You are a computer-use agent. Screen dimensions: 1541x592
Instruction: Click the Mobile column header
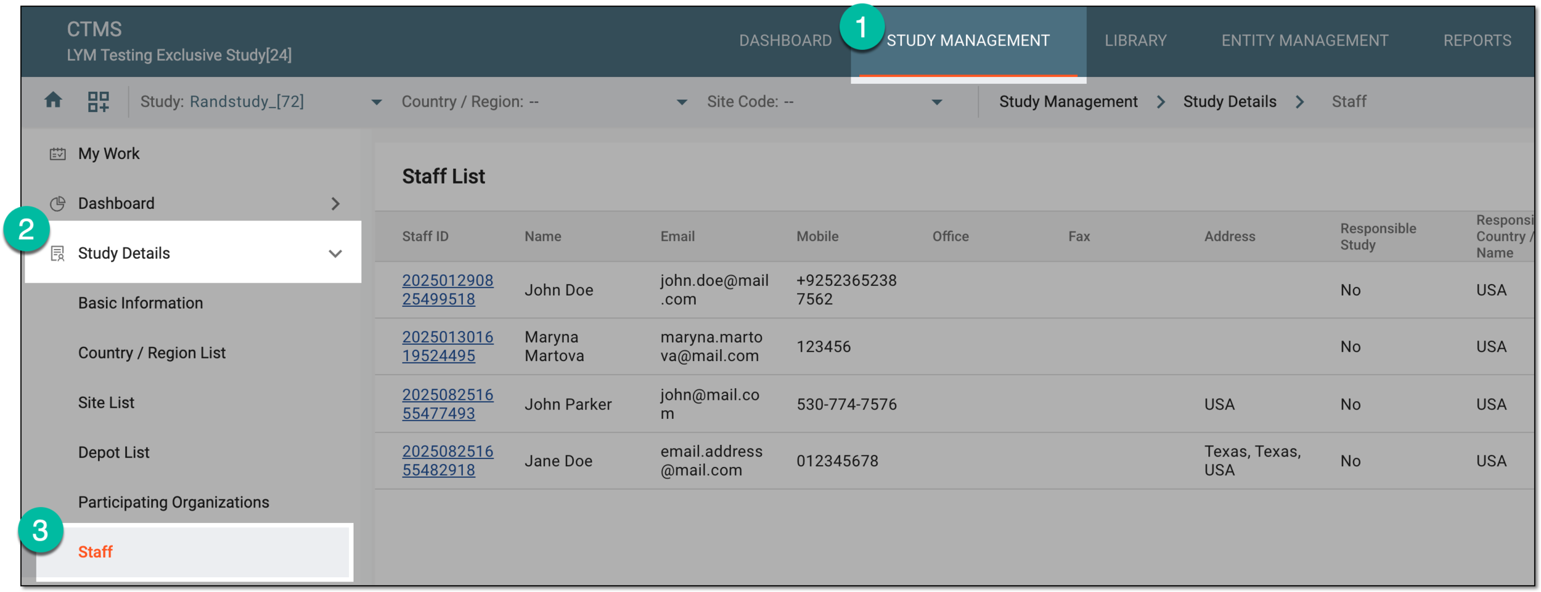817,237
